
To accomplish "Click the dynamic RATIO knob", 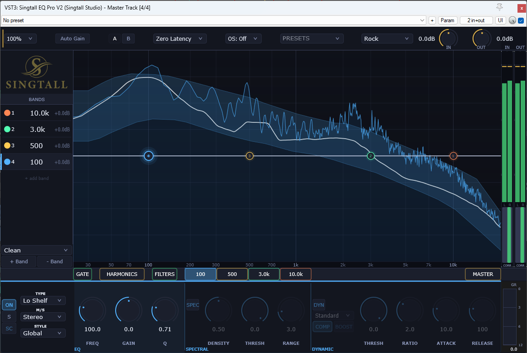I will pyautogui.click(x=410, y=310).
